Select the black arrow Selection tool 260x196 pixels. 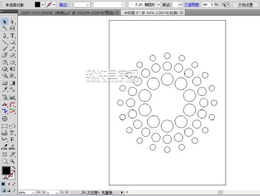(5, 22)
